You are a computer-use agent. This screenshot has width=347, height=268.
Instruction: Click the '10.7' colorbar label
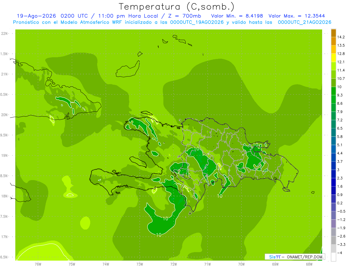tap(341, 79)
